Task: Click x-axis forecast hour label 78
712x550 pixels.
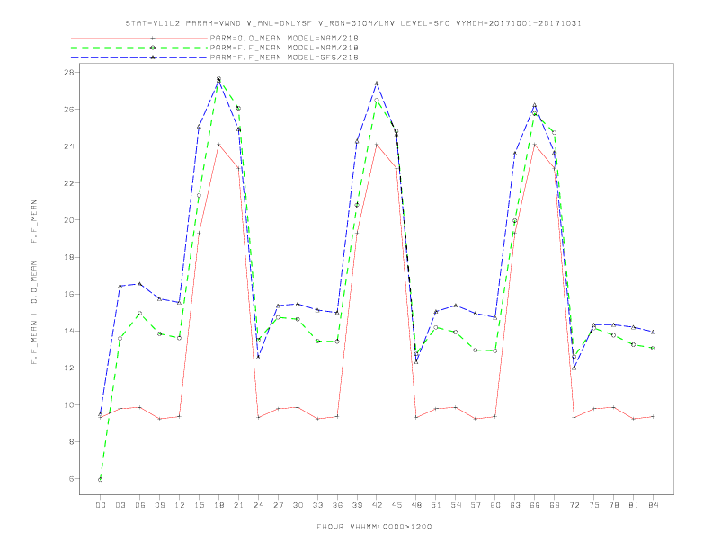Action: coord(614,505)
